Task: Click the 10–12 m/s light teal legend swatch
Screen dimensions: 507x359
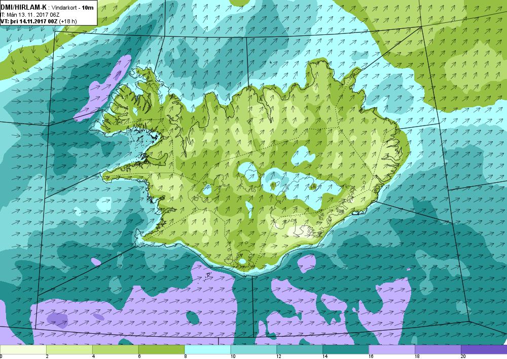Action: (x=253, y=349)
